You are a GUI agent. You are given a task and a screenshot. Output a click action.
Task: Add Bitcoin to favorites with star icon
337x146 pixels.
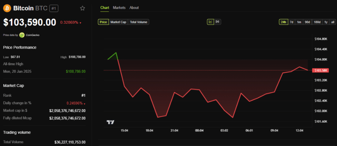click(x=82, y=8)
